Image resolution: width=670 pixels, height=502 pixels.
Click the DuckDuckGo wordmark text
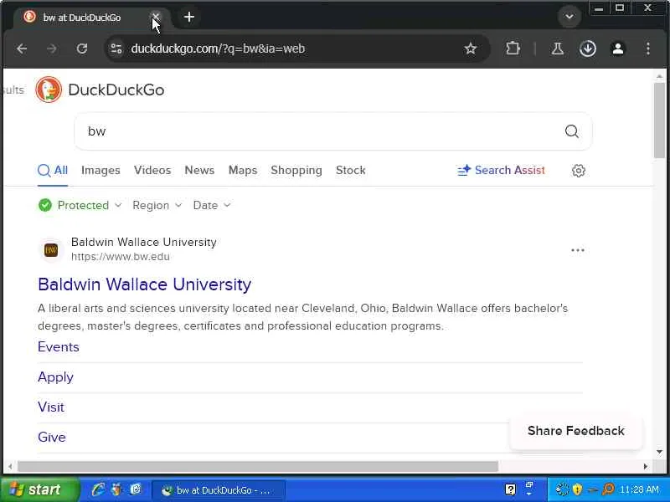point(116,90)
